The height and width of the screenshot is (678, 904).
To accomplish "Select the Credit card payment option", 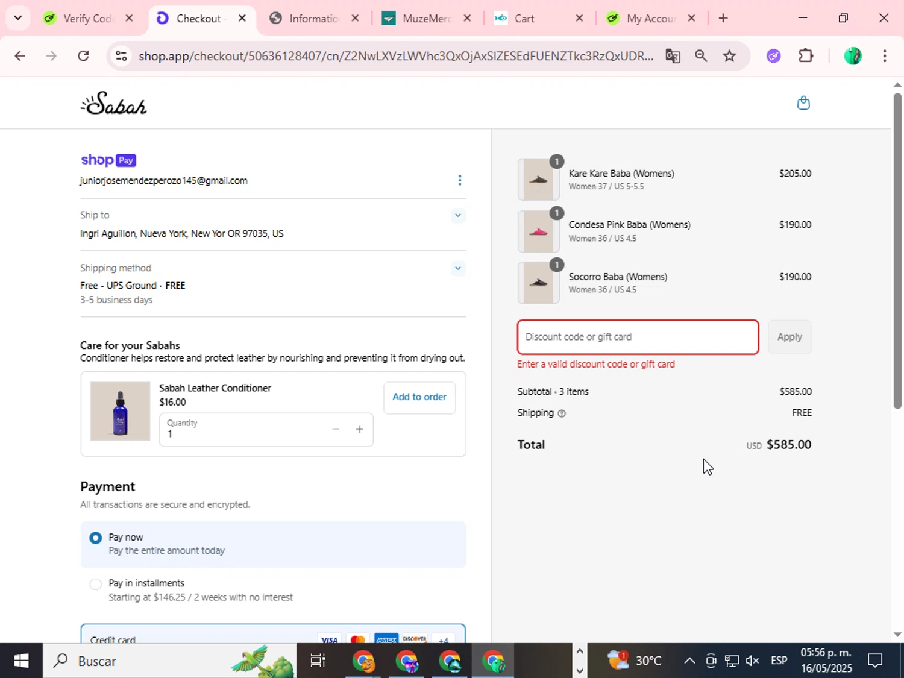I will point(273,634).
